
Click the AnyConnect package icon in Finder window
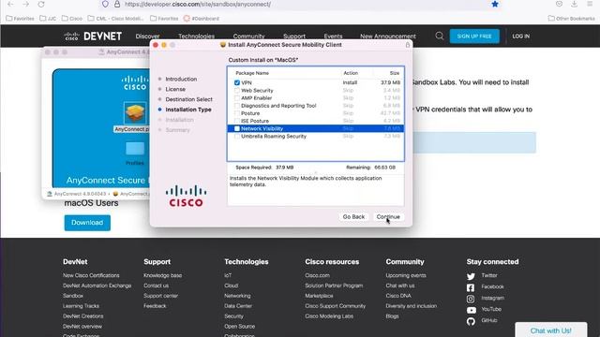click(135, 113)
